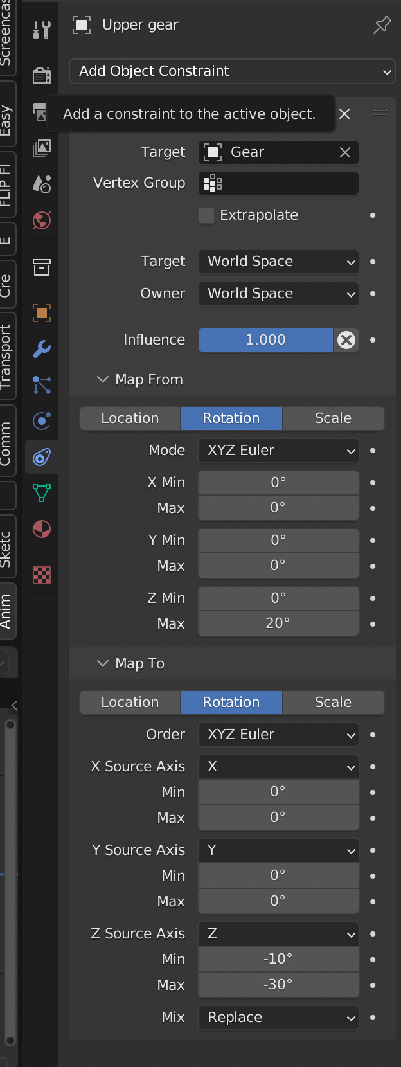This screenshot has width=401, height=1067.
Task: Open the Target space World Space dropdown
Action: coord(278,262)
